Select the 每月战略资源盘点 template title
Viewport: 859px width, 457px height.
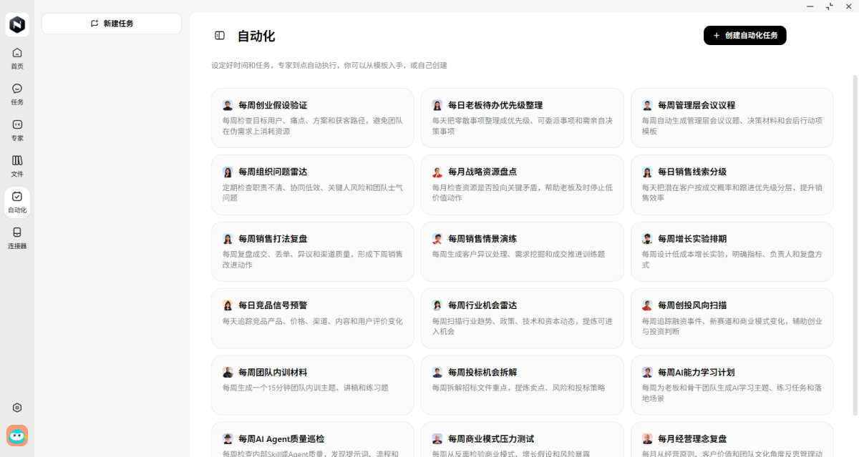coord(482,172)
